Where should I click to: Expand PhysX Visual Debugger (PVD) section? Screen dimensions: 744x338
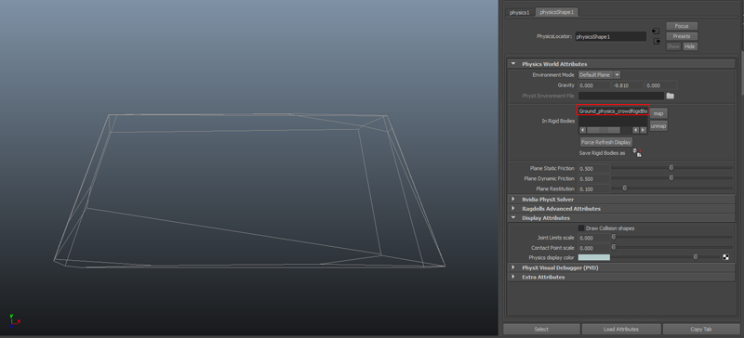(x=513, y=267)
